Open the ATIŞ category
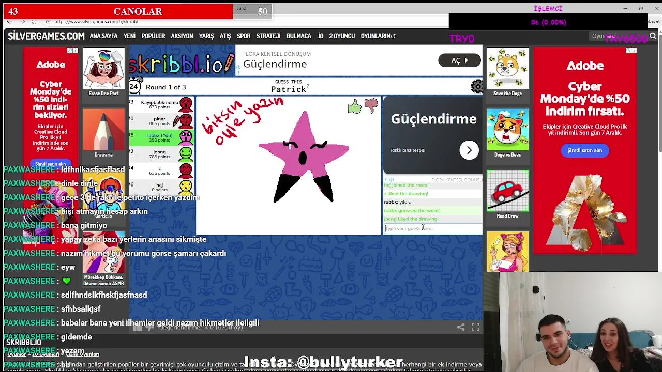 225,36
